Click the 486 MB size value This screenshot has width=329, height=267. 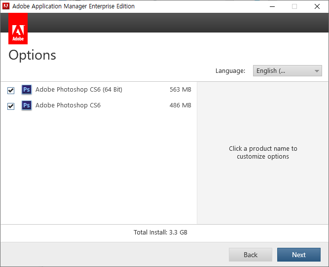click(x=181, y=105)
